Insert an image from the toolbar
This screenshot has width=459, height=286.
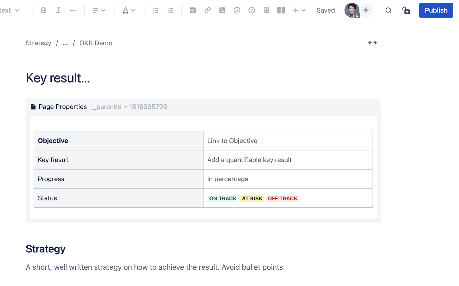tap(222, 10)
